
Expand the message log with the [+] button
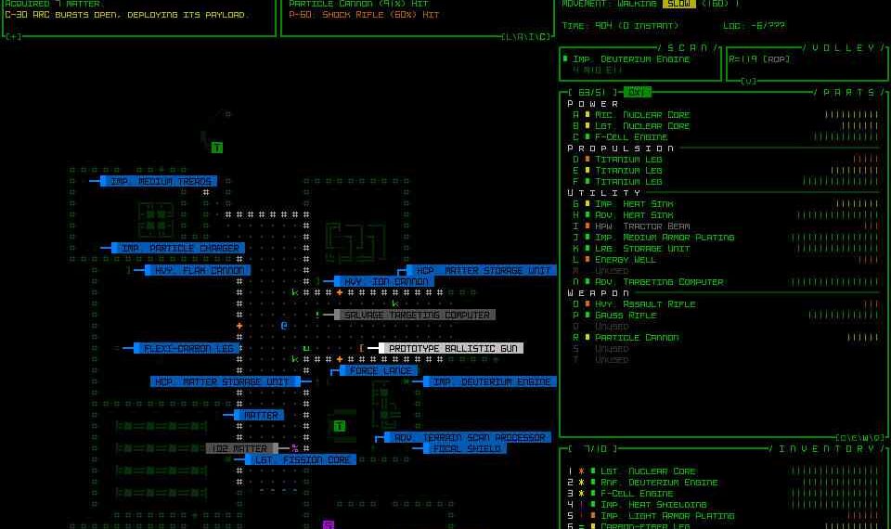click(13, 37)
